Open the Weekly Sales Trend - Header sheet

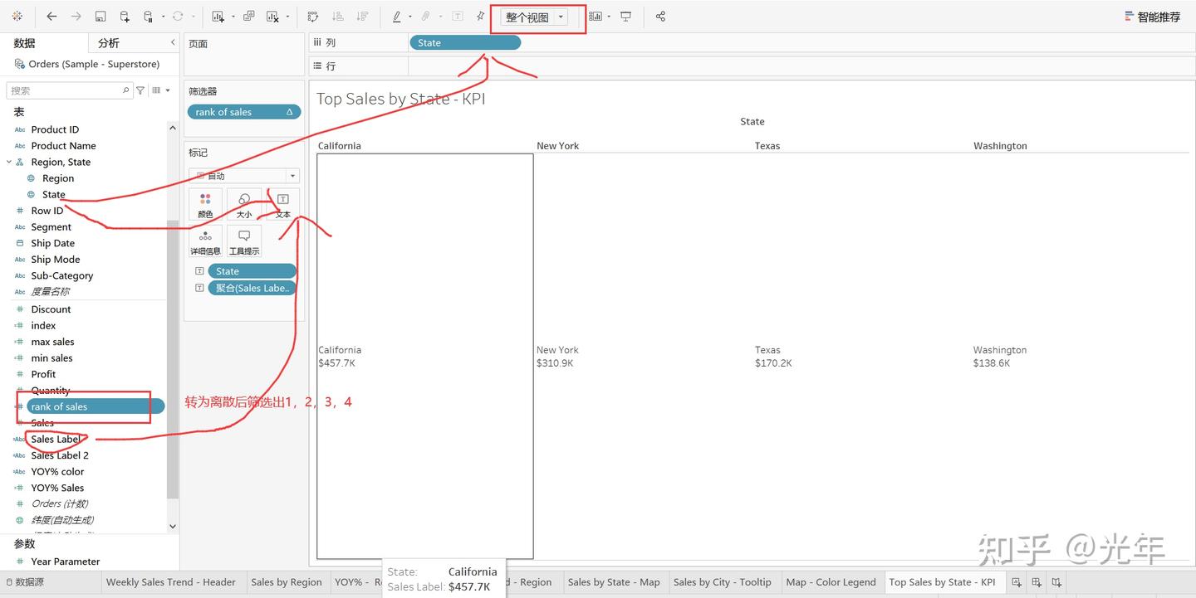[171, 582]
